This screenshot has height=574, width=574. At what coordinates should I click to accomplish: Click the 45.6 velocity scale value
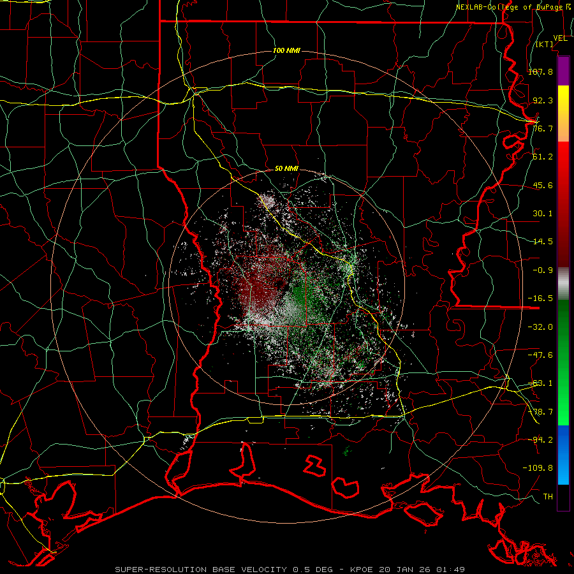point(543,185)
